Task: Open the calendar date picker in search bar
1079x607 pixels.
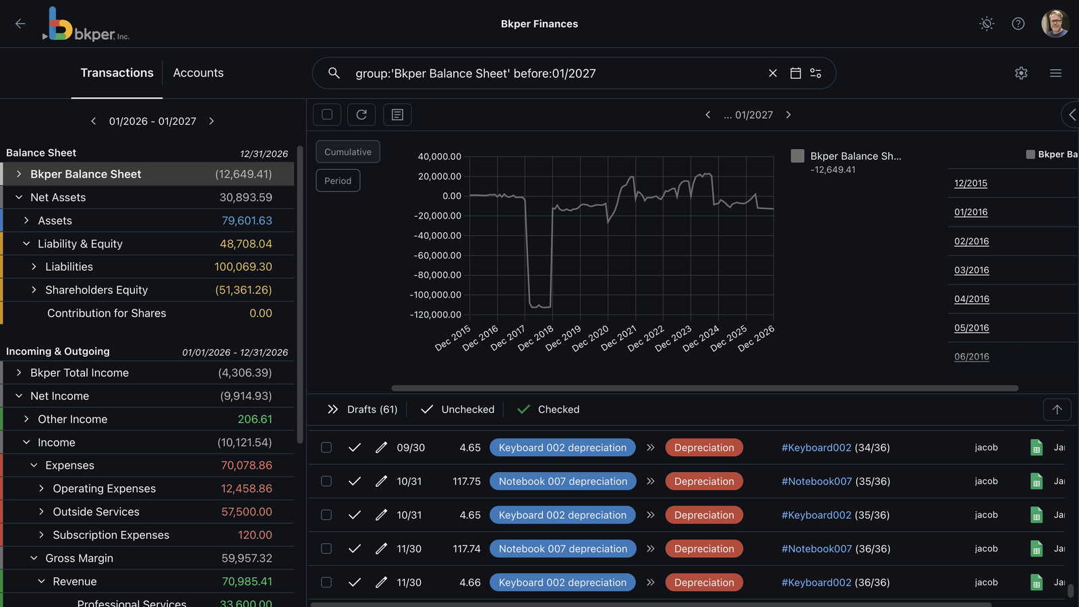Action: pyautogui.click(x=796, y=73)
